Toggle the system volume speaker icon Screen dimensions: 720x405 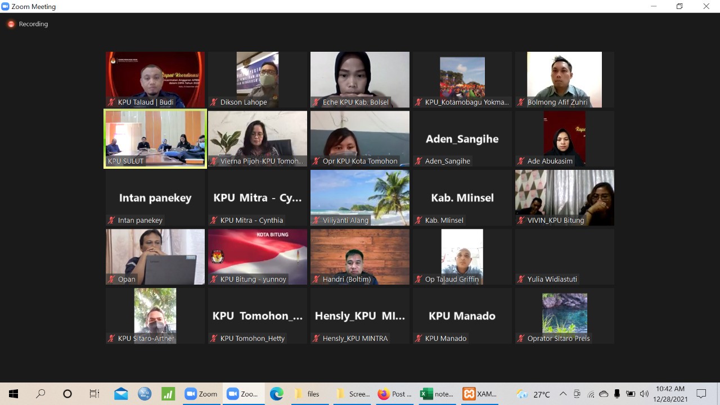(x=644, y=394)
